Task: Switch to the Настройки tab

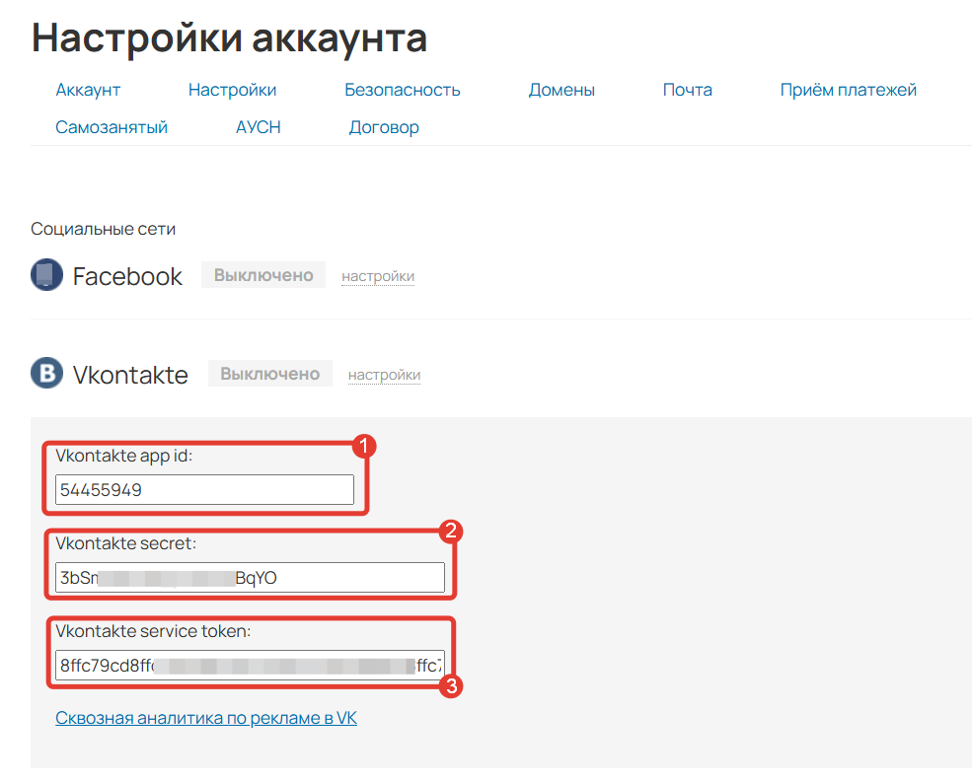Action: point(232,89)
